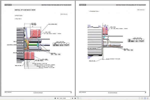Image resolution: width=150 pixels, height=100 pixels.
Task: Switch to single page layout
Action: coord(139,98)
